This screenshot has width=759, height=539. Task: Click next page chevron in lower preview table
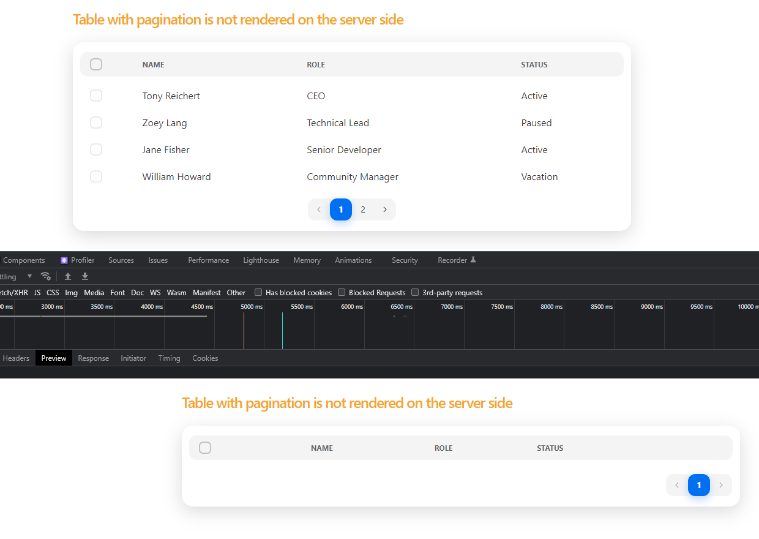[721, 485]
